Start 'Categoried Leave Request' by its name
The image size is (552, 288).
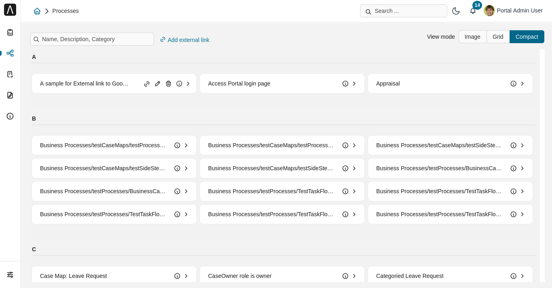[x=410, y=276]
